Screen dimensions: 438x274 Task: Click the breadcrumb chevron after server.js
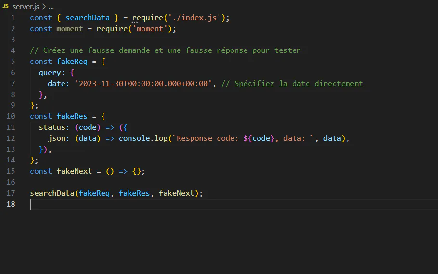coord(44,6)
